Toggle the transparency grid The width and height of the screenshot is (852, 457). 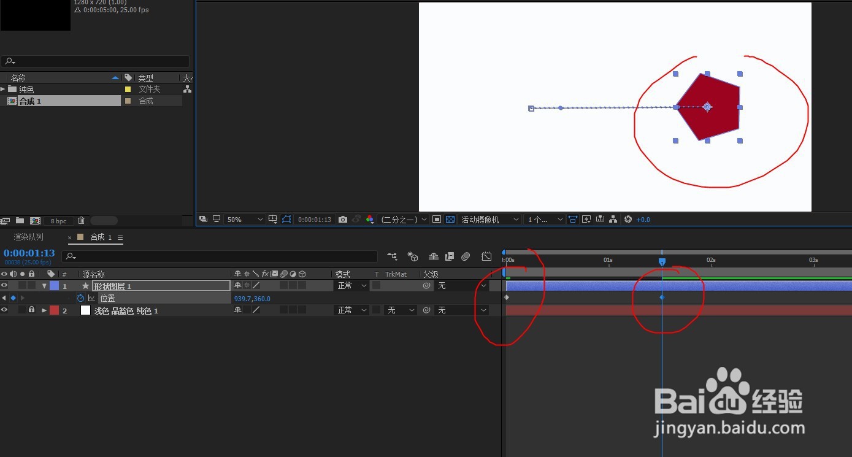tap(450, 220)
